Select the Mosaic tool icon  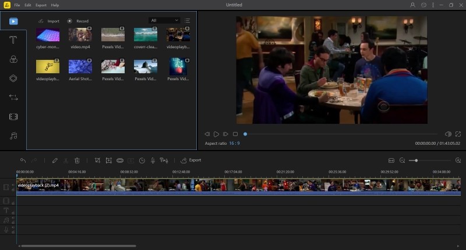tap(120, 160)
